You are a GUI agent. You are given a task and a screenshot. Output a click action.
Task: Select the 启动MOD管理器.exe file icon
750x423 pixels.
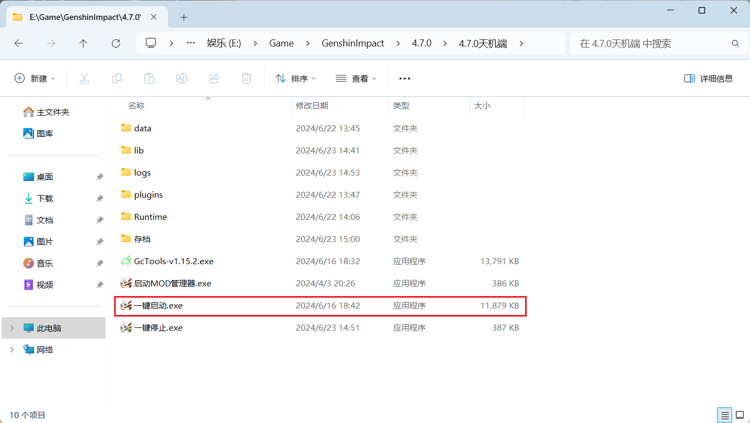(126, 283)
